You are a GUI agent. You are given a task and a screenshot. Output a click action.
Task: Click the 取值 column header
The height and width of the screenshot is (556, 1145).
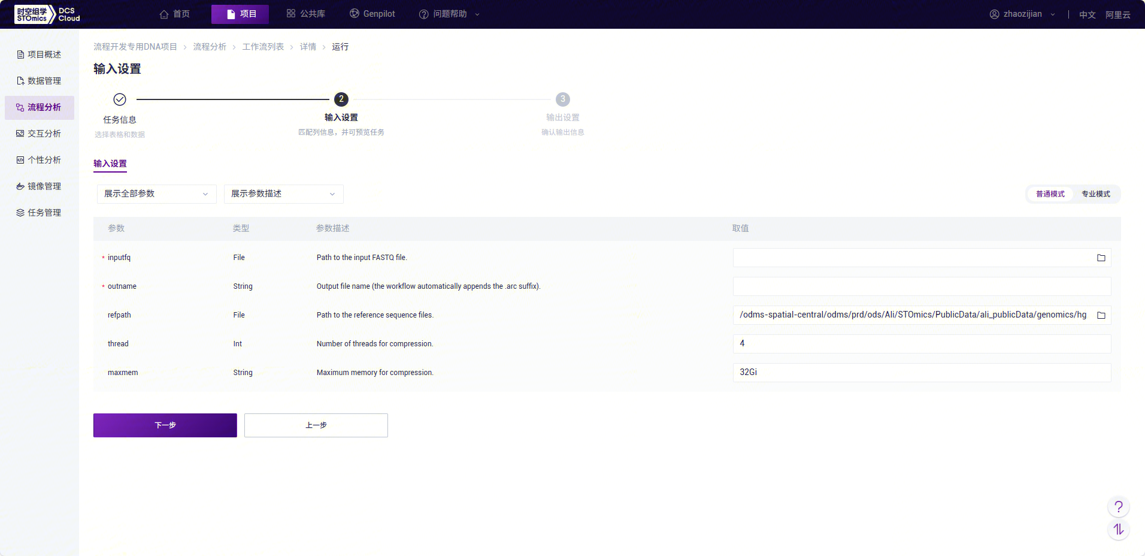pos(741,228)
